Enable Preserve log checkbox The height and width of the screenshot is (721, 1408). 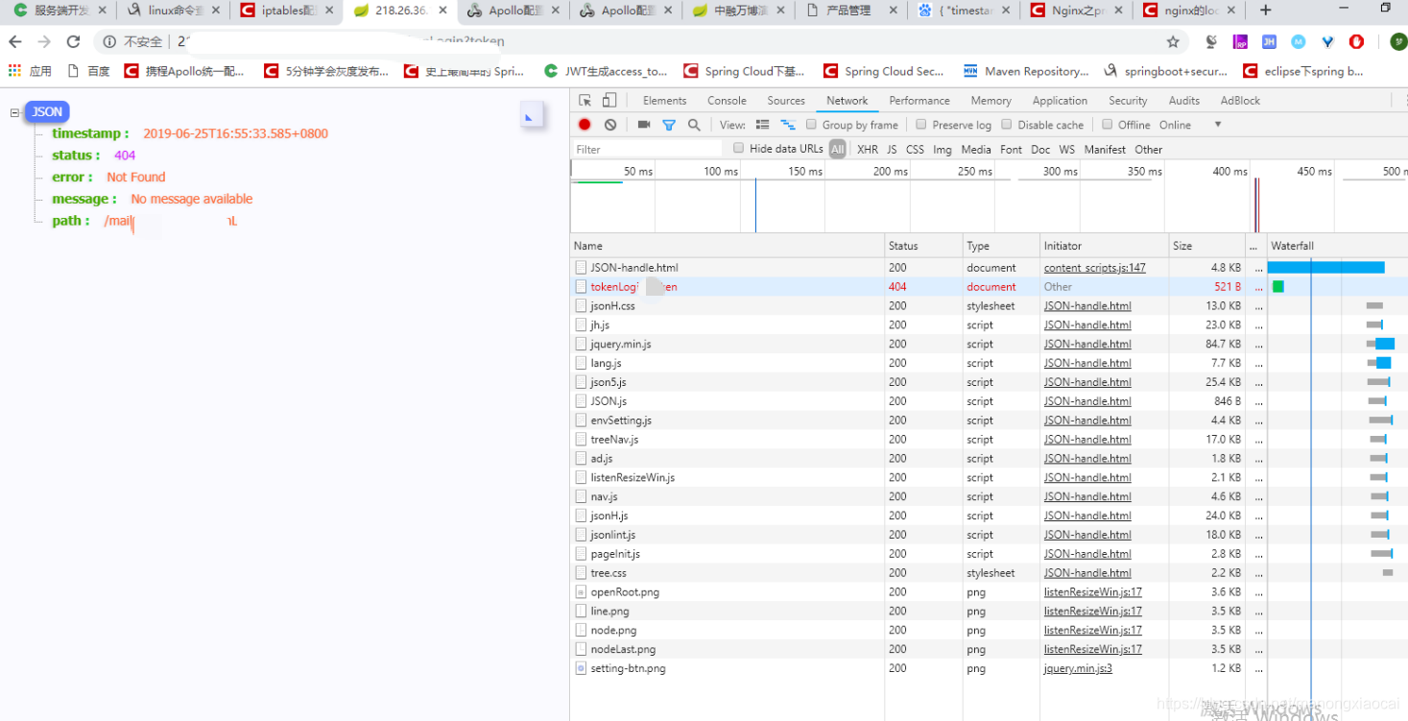921,125
